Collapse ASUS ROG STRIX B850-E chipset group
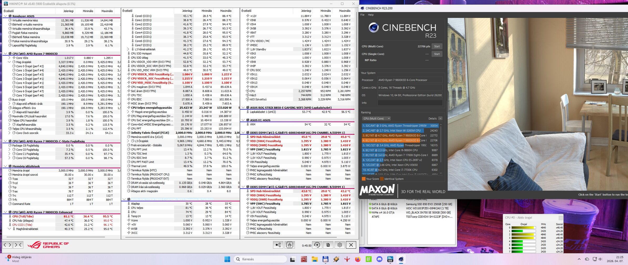The width and height of the screenshot is (628, 265). [x=243, y=108]
